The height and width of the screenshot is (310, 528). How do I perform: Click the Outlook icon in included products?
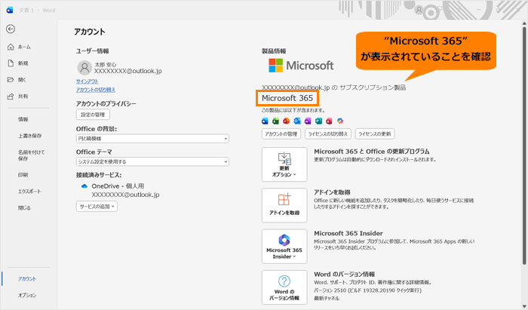[x=297, y=121]
